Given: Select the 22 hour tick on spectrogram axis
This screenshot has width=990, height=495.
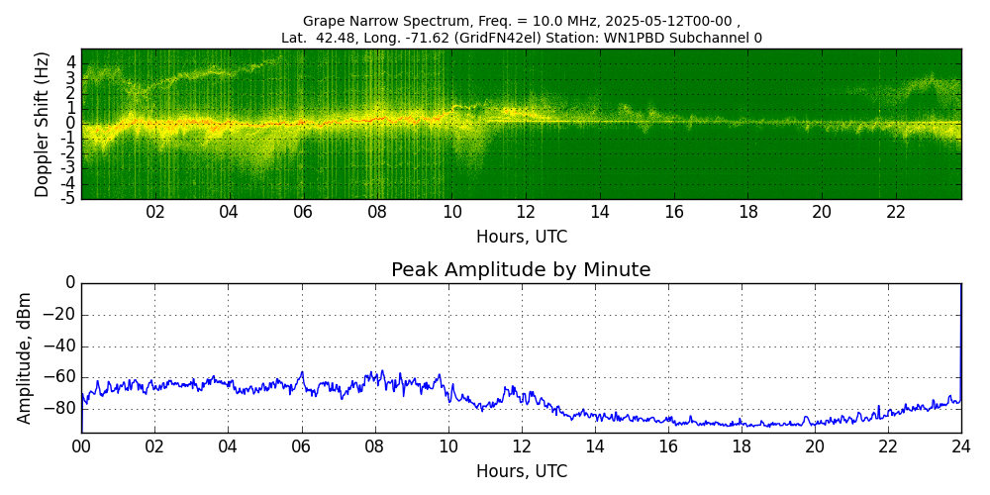Looking at the screenshot, I should [896, 212].
